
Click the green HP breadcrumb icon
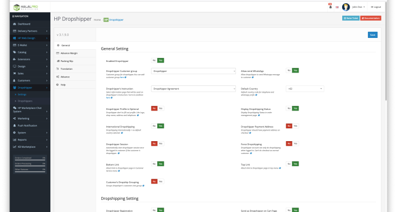(106, 20)
